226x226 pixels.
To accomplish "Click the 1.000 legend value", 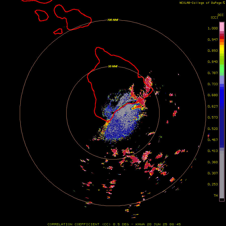I will (213, 28).
